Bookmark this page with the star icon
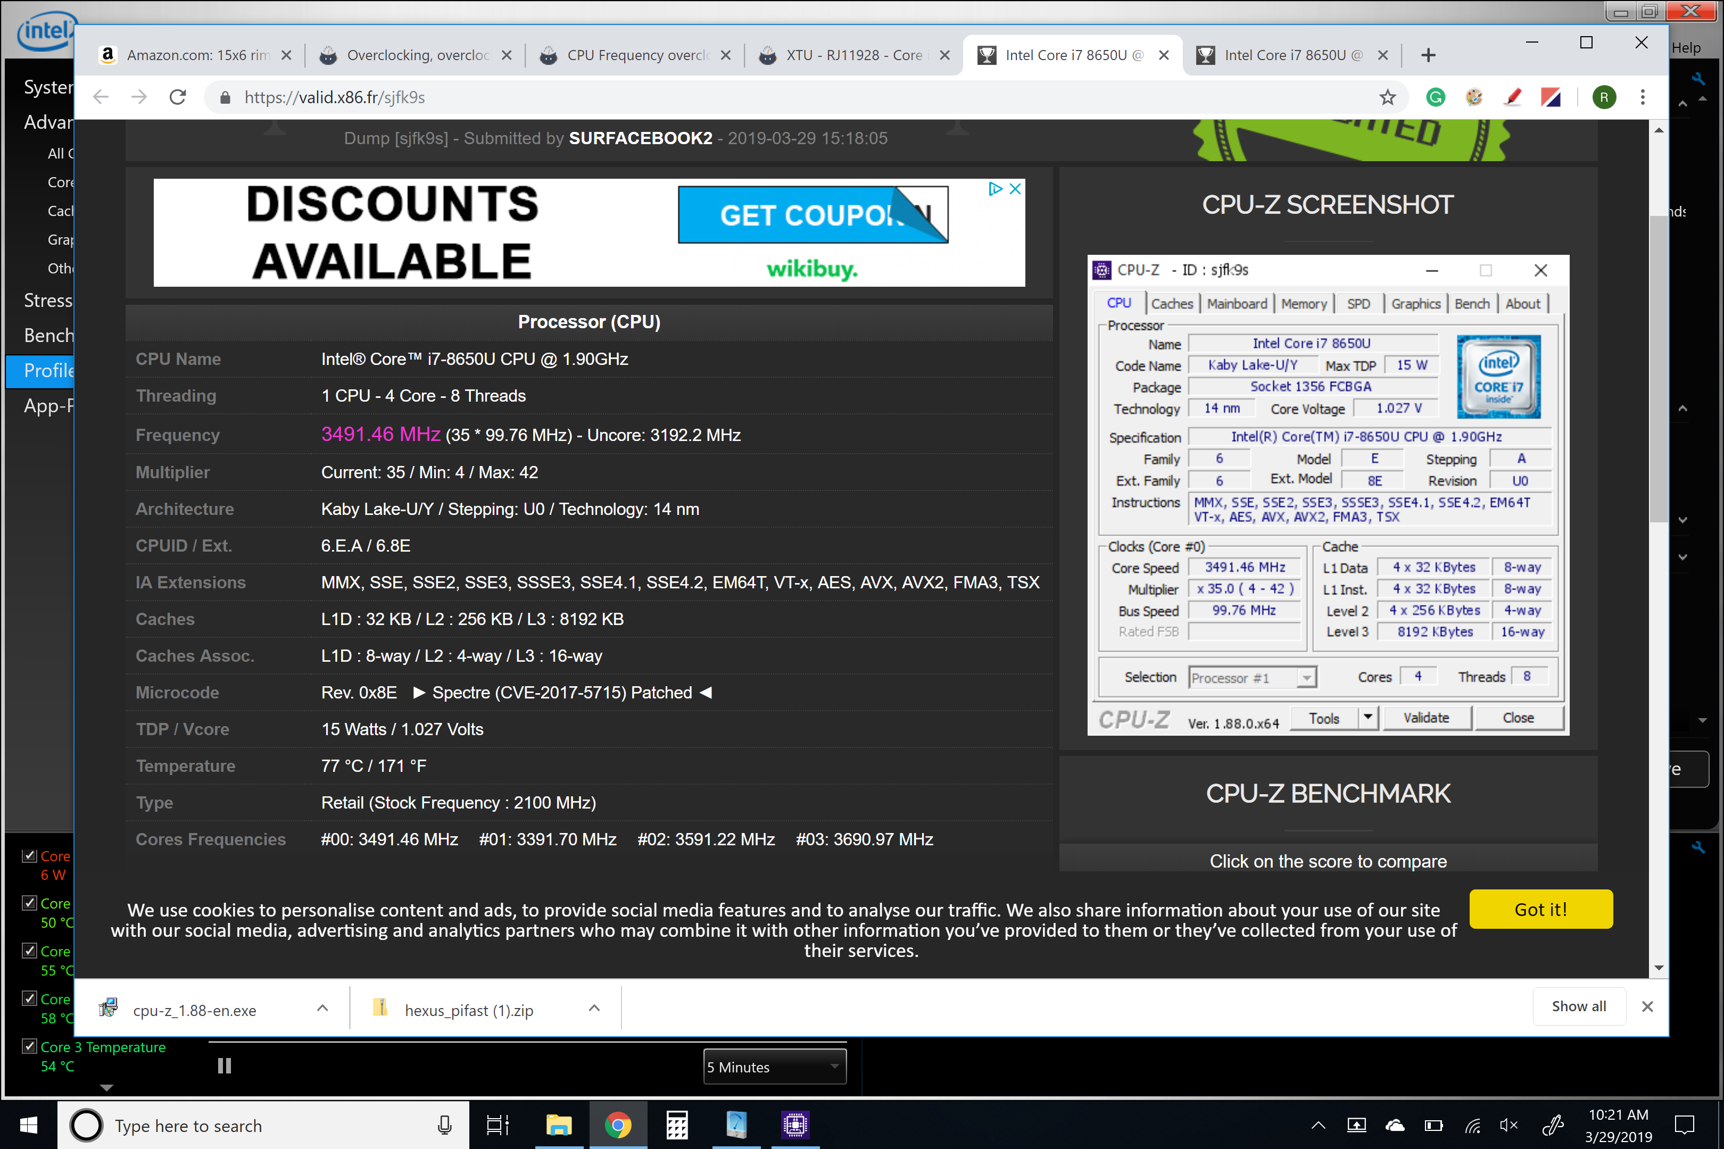The image size is (1724, 1149). (x=1388, y=97)
